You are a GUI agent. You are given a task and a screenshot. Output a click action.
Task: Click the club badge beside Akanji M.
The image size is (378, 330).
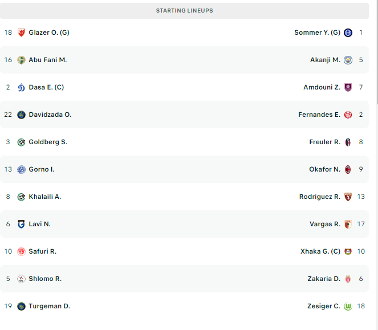[348, 60]
